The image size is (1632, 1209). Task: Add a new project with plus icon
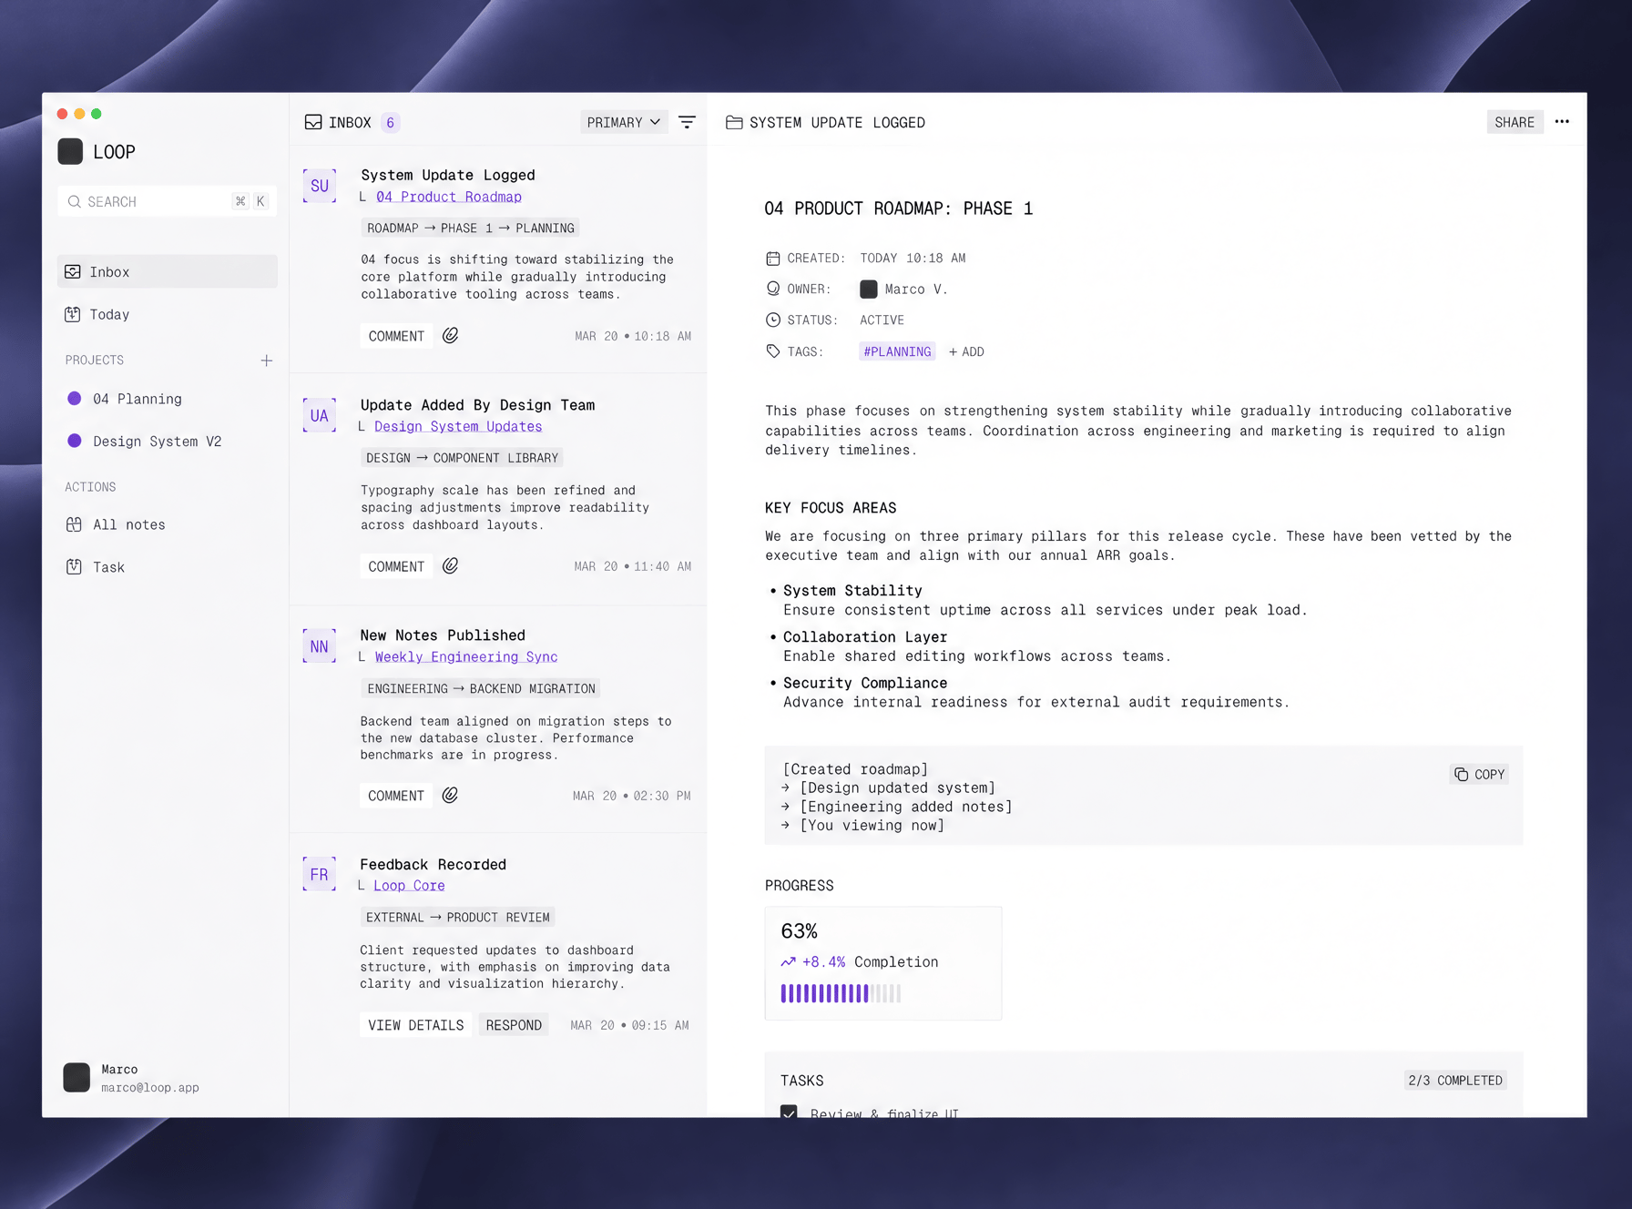(x=266, y=361)
